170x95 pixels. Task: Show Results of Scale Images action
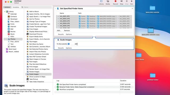[61, 48]
